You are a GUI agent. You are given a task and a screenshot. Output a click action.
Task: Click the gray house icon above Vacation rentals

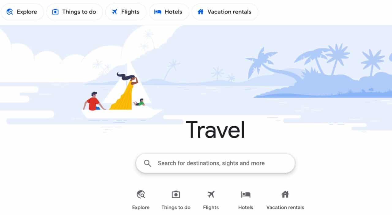pyautogui.click(x=285, y=194)
